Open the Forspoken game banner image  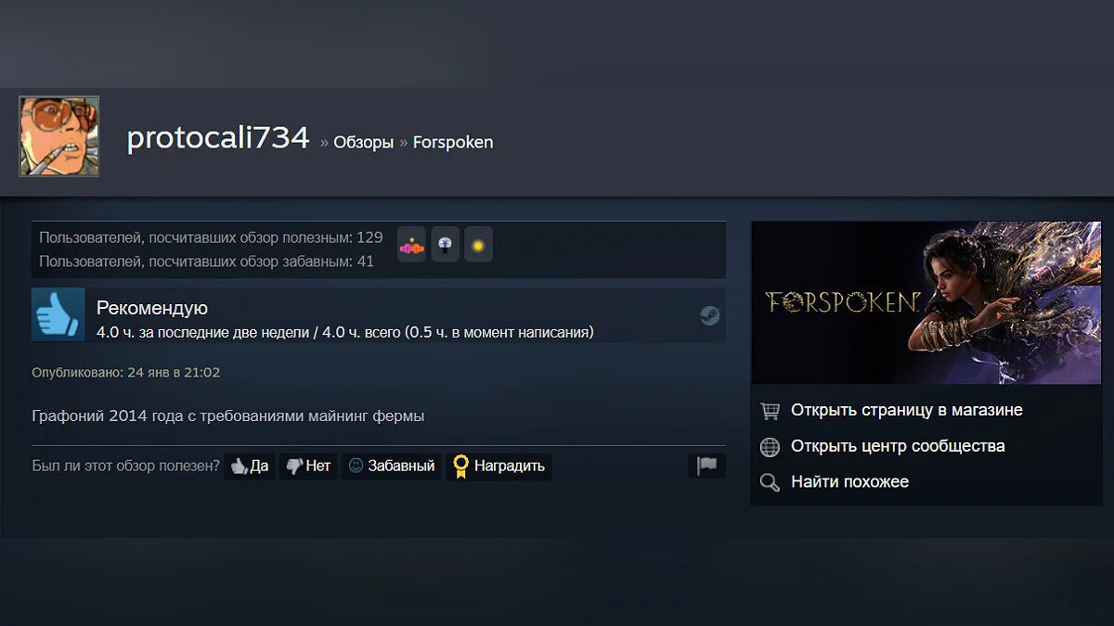pos(926,302)
